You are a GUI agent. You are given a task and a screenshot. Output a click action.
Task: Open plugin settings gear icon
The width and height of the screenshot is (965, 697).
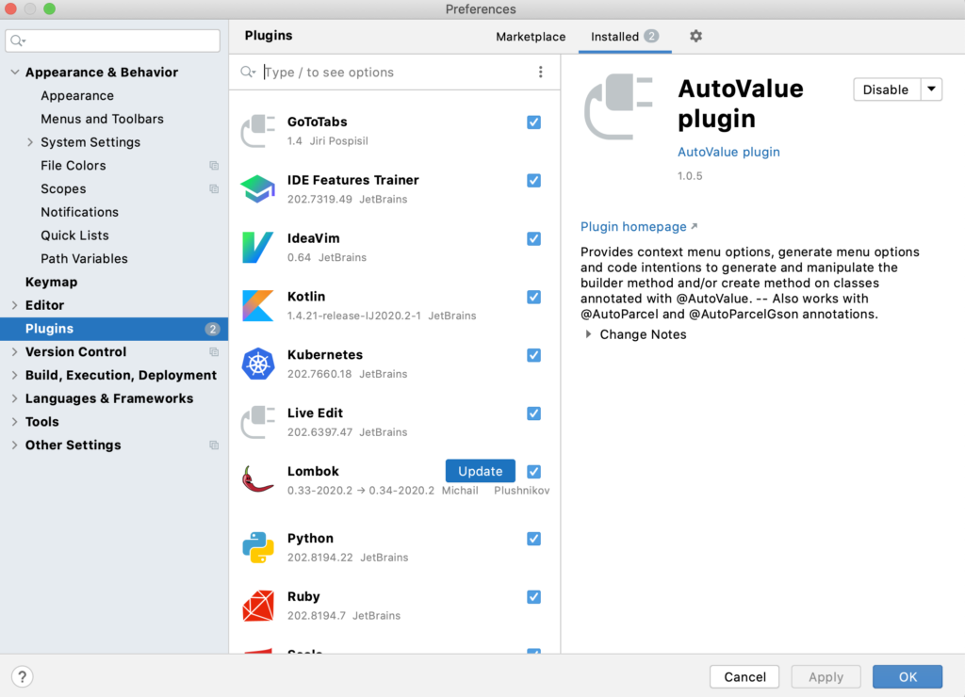click(x=695, y=37)
